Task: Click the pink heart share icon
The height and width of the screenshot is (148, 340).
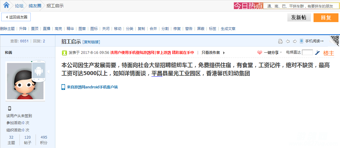Action: coord(259,52)
